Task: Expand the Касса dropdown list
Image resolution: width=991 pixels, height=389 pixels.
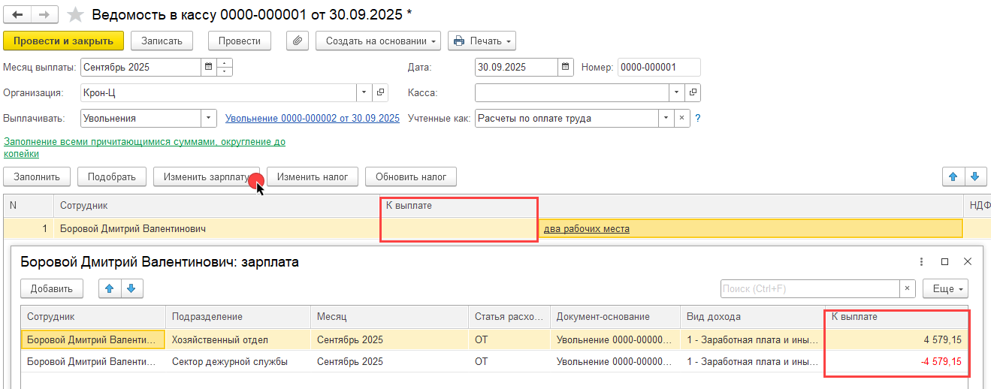Action: coord(677,92)
